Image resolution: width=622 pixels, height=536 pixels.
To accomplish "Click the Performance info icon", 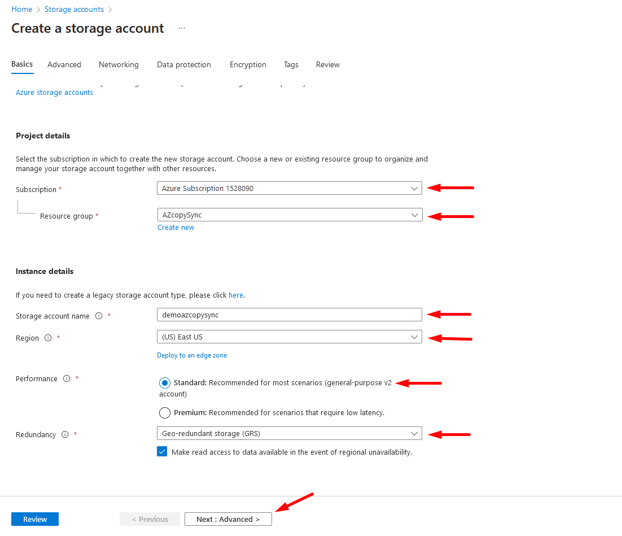I will point(67,379).
